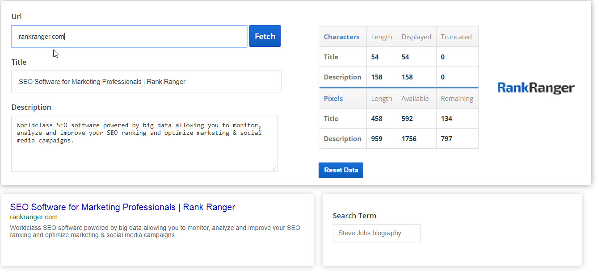Click the Title text field
This screenshot has height=271, width=597.
[146, 82]
